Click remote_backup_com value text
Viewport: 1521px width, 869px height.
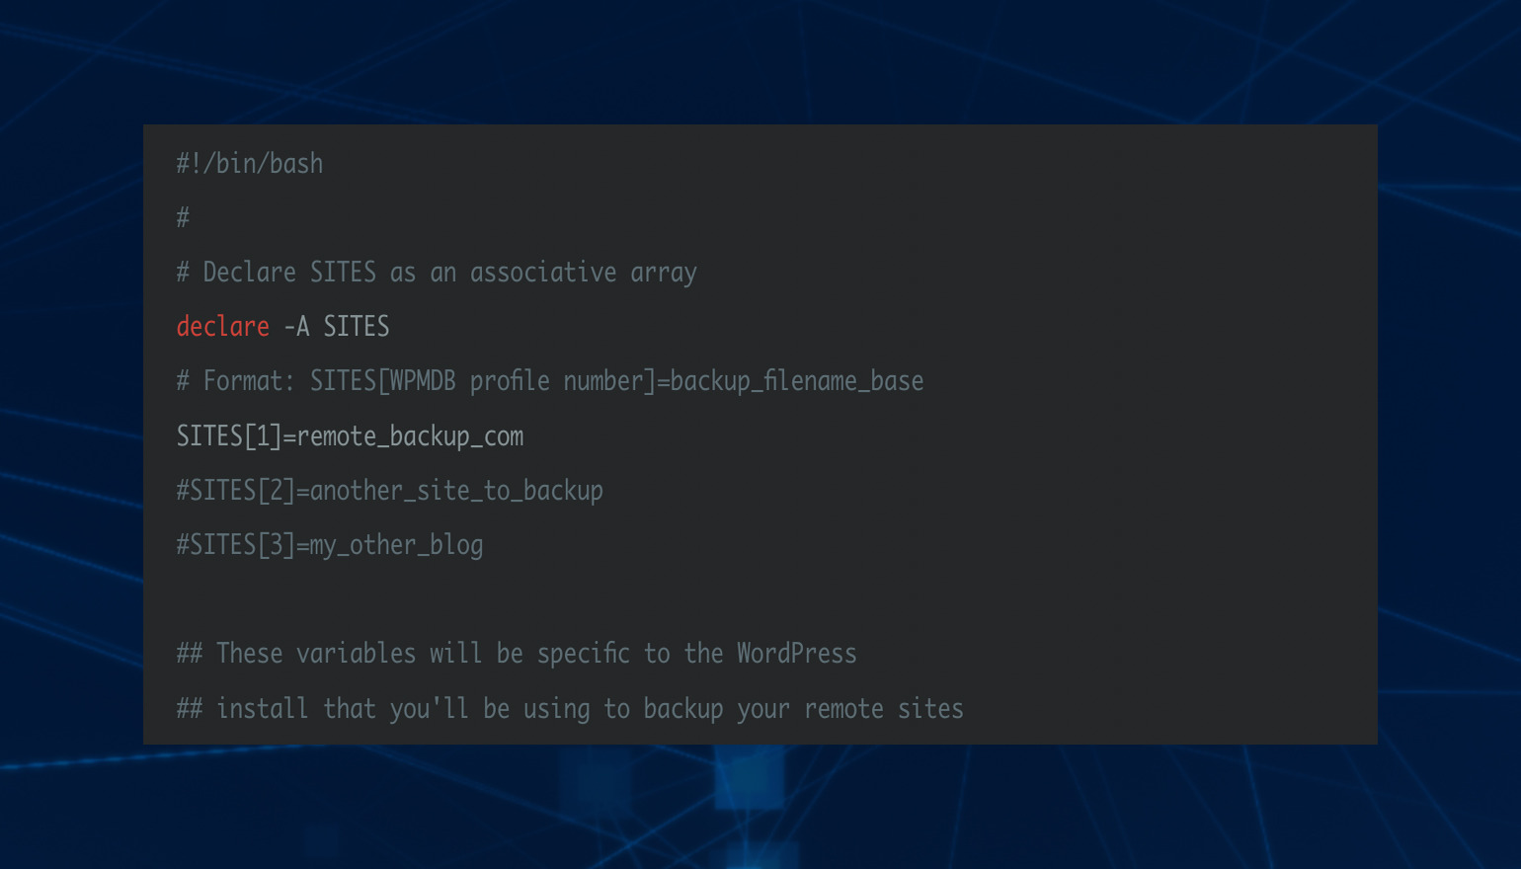point(410,436)
